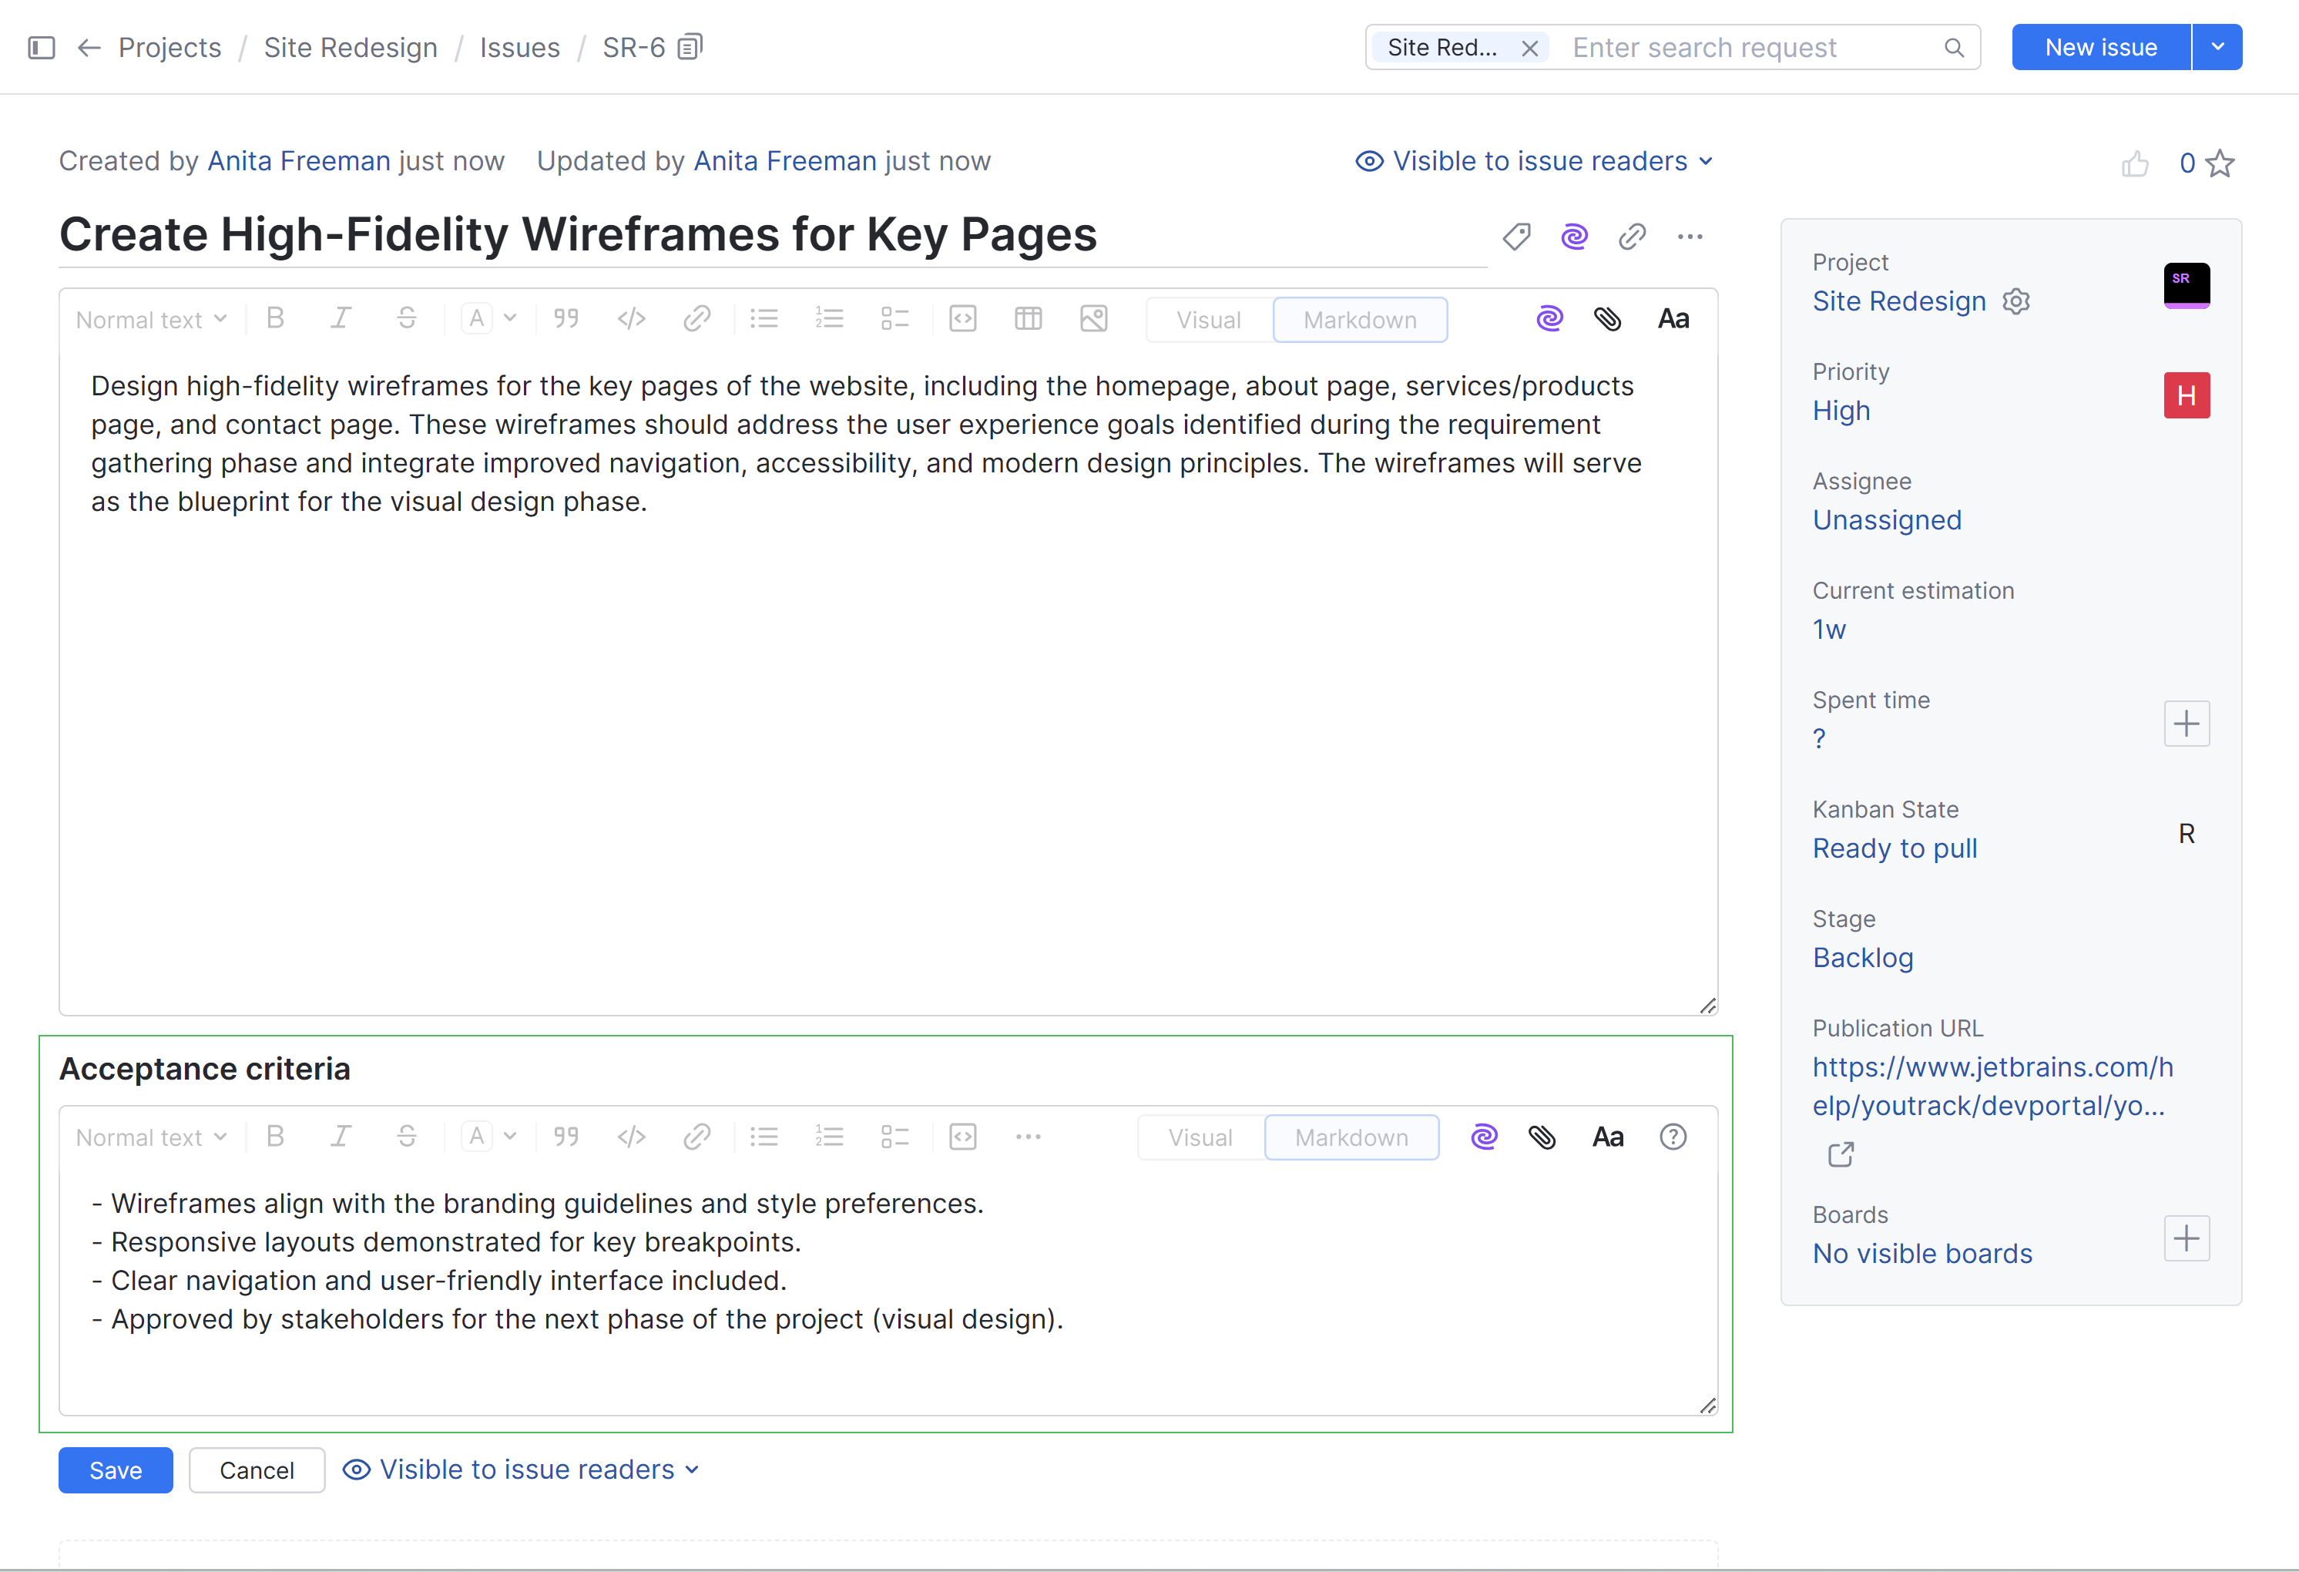Click the Save button
This screenshot has width=2299, height=1572.
(116, 1470)
